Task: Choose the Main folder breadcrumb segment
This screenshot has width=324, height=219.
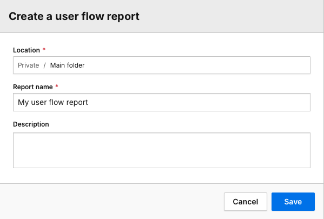Action: point(68,65)
